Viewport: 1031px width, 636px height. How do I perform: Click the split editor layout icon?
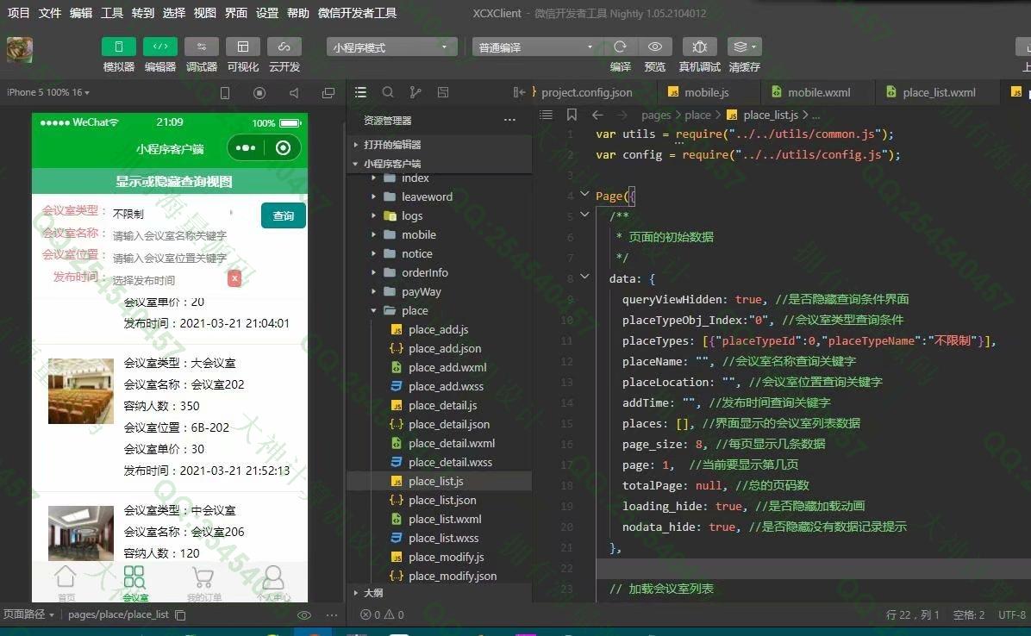pyautogui.click(x=443, y=92)
